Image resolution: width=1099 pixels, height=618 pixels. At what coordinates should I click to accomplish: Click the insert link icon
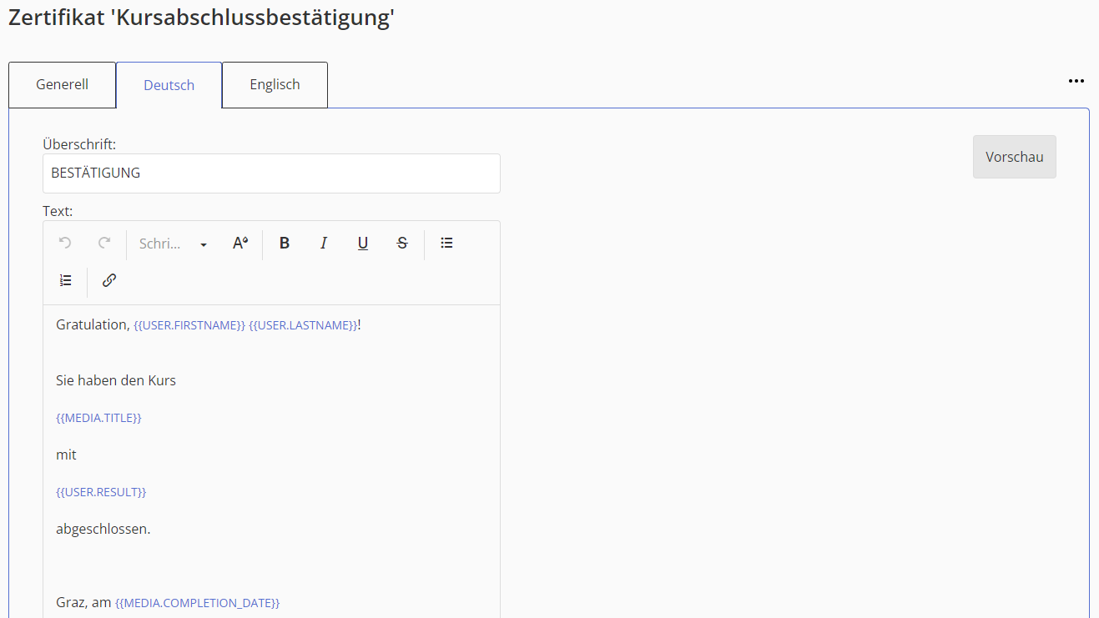108,280
